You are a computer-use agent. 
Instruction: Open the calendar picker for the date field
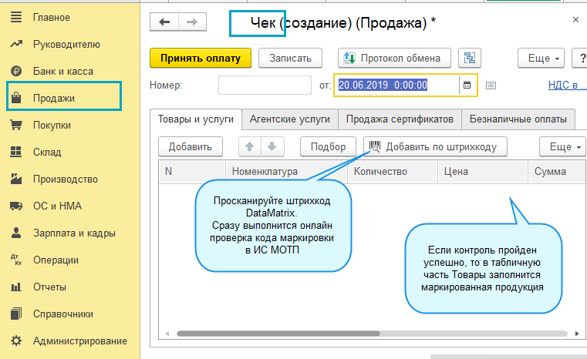(x=467, y=85)
